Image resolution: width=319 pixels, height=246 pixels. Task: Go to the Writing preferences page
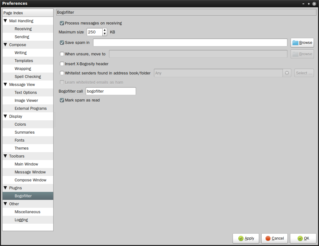click(28, 53)
